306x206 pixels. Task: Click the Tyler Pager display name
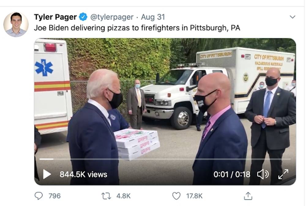coord(55,17)
